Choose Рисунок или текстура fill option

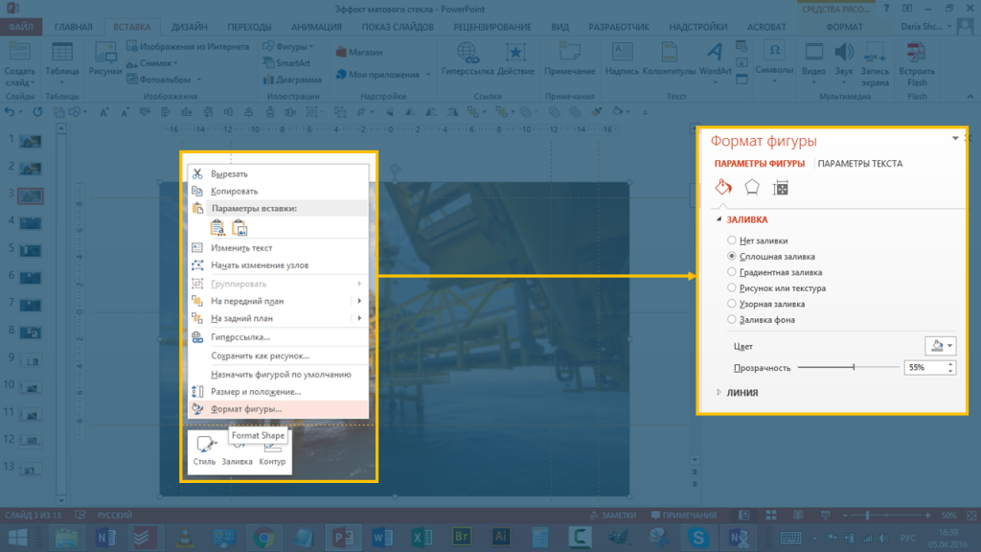coord(733,287)
